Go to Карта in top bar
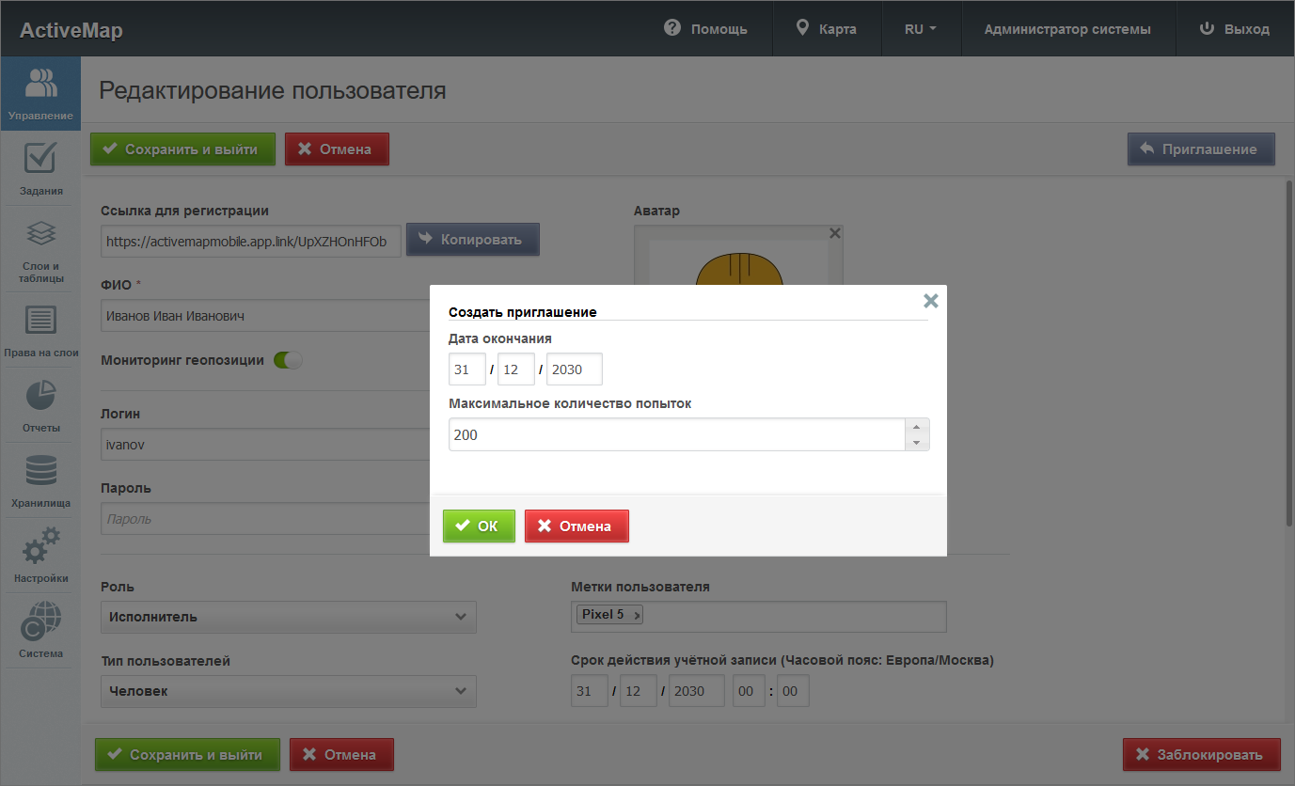This screenshot has height=786, width=1295. 826,29
